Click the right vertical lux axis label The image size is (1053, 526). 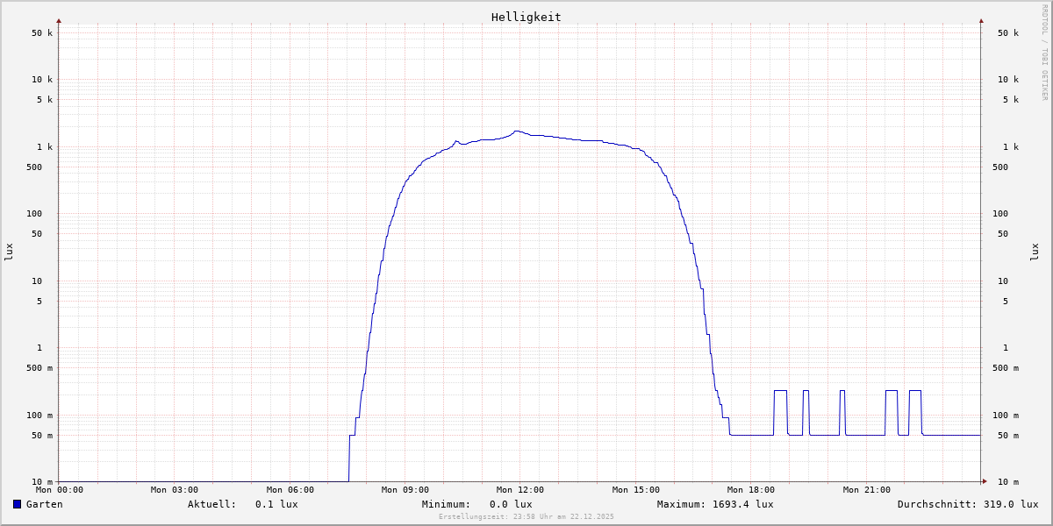point(1034,252)
